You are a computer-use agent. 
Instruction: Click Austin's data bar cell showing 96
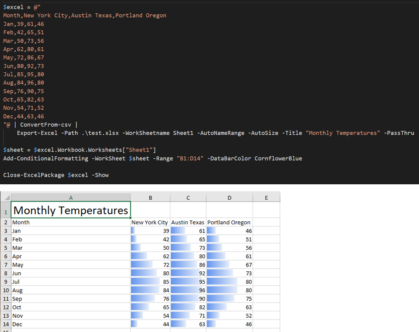(188, 291)
